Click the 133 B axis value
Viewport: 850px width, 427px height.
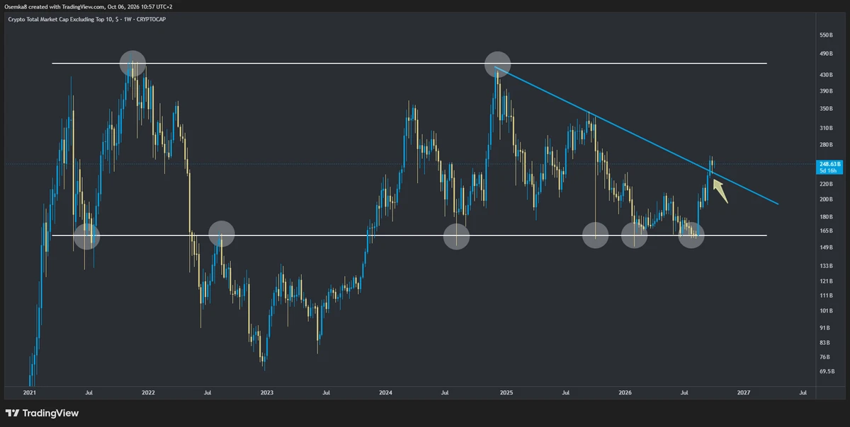coord(826,267)
